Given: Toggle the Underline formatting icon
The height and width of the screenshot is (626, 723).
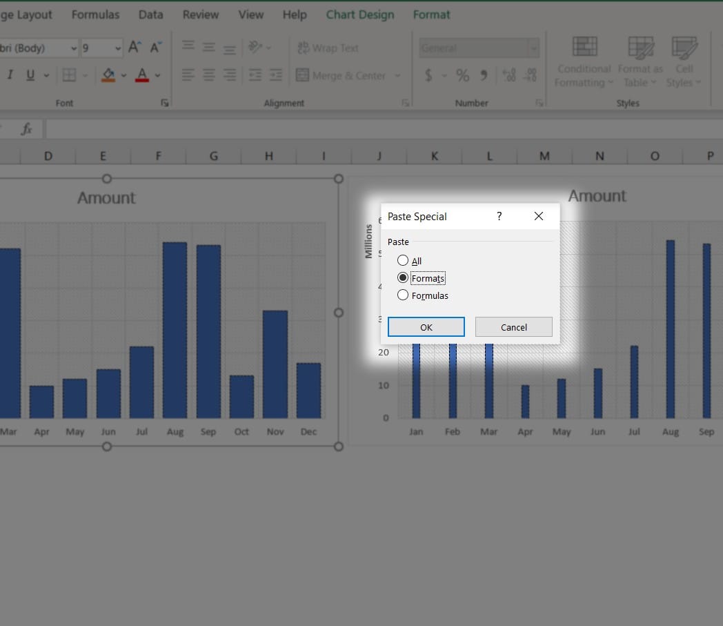Looking at the screenshot, I should 30,75.
